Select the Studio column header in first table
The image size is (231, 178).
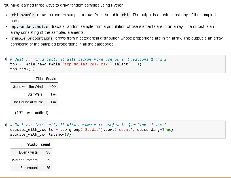(51, 79)
